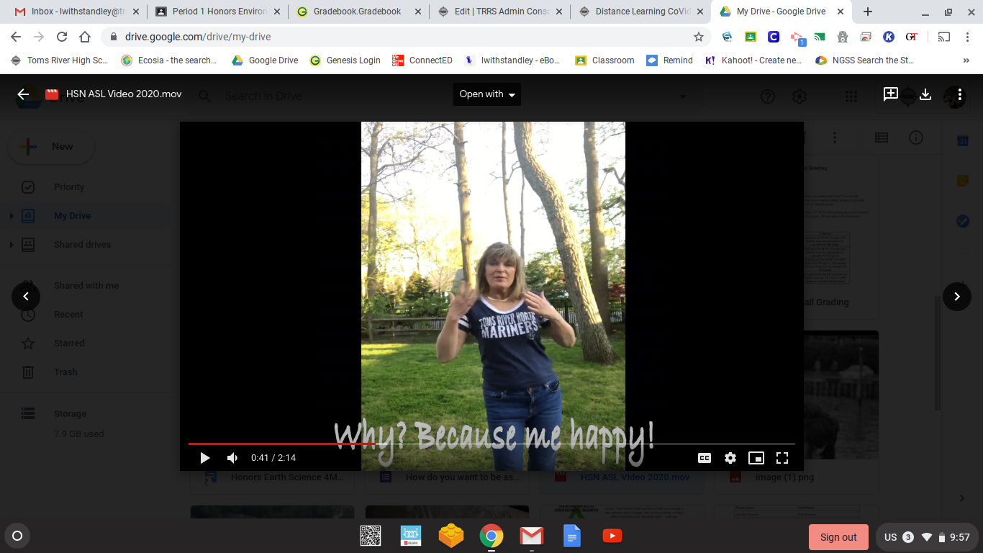
Task: Open the Share to Classroom extension
Action: tap(750, 37)
